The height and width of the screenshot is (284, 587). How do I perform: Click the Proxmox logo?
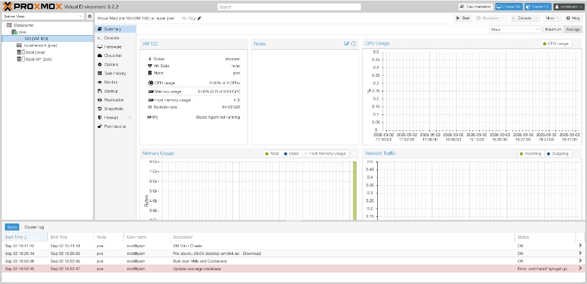coord(32,7)
